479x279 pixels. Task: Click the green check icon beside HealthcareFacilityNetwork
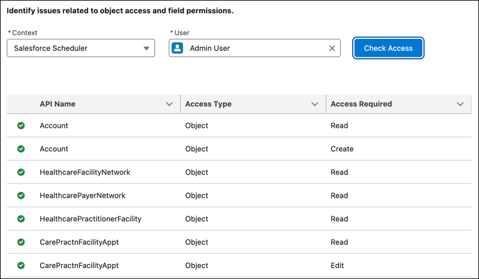click(x=21, y=172)
